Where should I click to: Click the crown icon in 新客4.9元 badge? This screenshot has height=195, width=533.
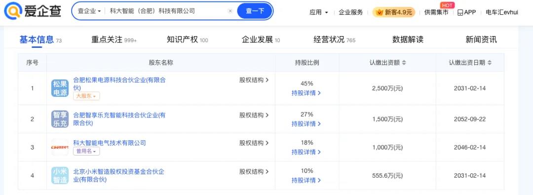point(380,12)
